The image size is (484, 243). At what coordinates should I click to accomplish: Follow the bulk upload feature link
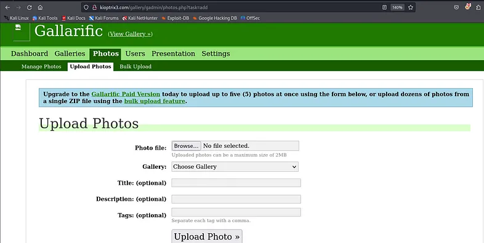155,101
